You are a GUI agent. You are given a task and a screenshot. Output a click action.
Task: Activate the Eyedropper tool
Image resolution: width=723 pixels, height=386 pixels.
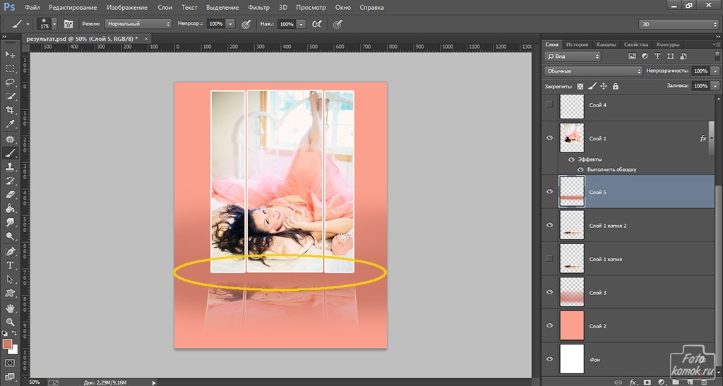pyautogui.click(x=10, y=124)
